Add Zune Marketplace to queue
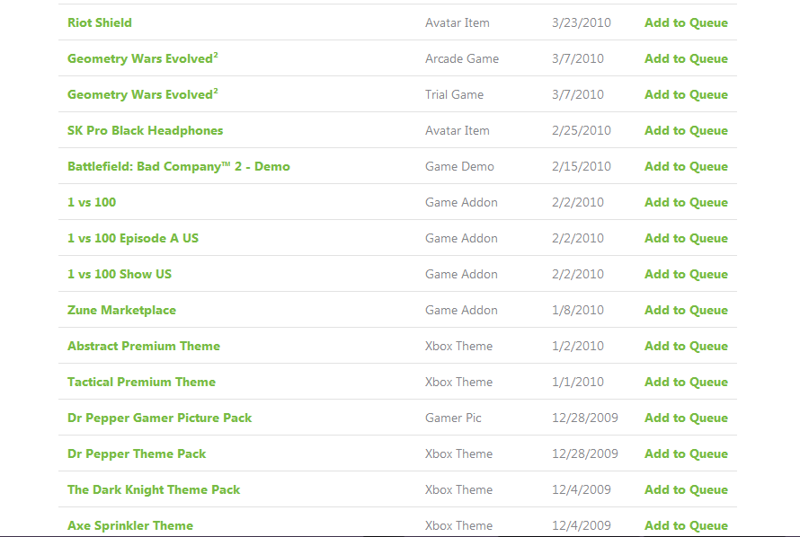The height and width of the screenshot is (537, 800). pyautogui.click(x=686, y=311)
